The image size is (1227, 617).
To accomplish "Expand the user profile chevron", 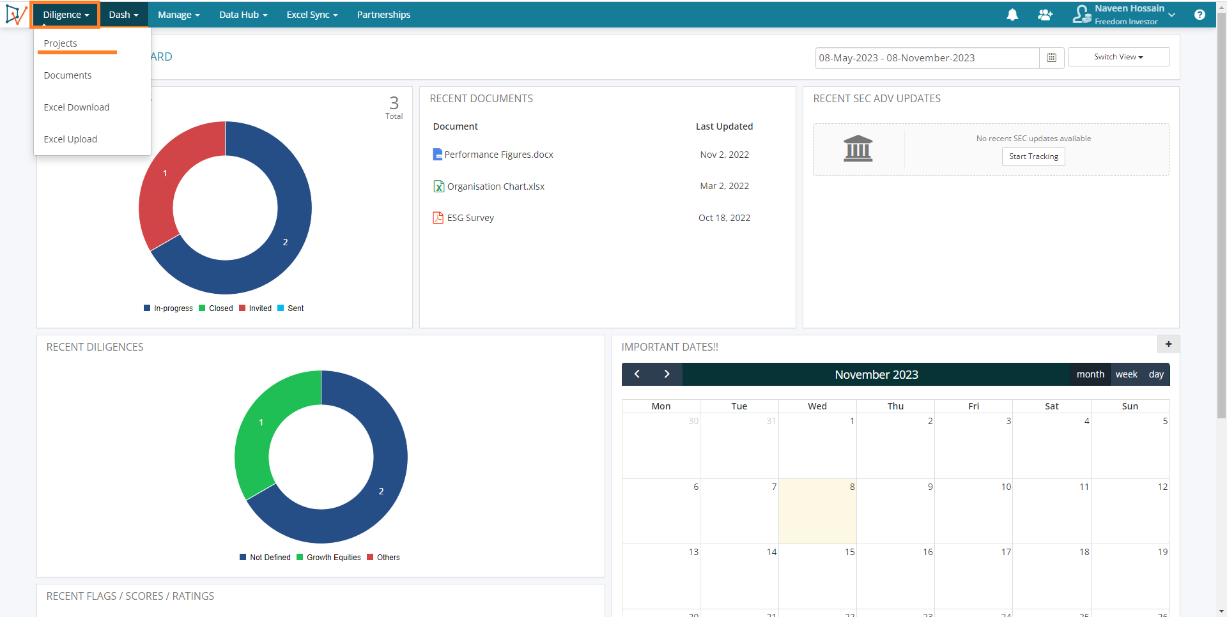I will pyautogui.click(x=1171, y=15).
